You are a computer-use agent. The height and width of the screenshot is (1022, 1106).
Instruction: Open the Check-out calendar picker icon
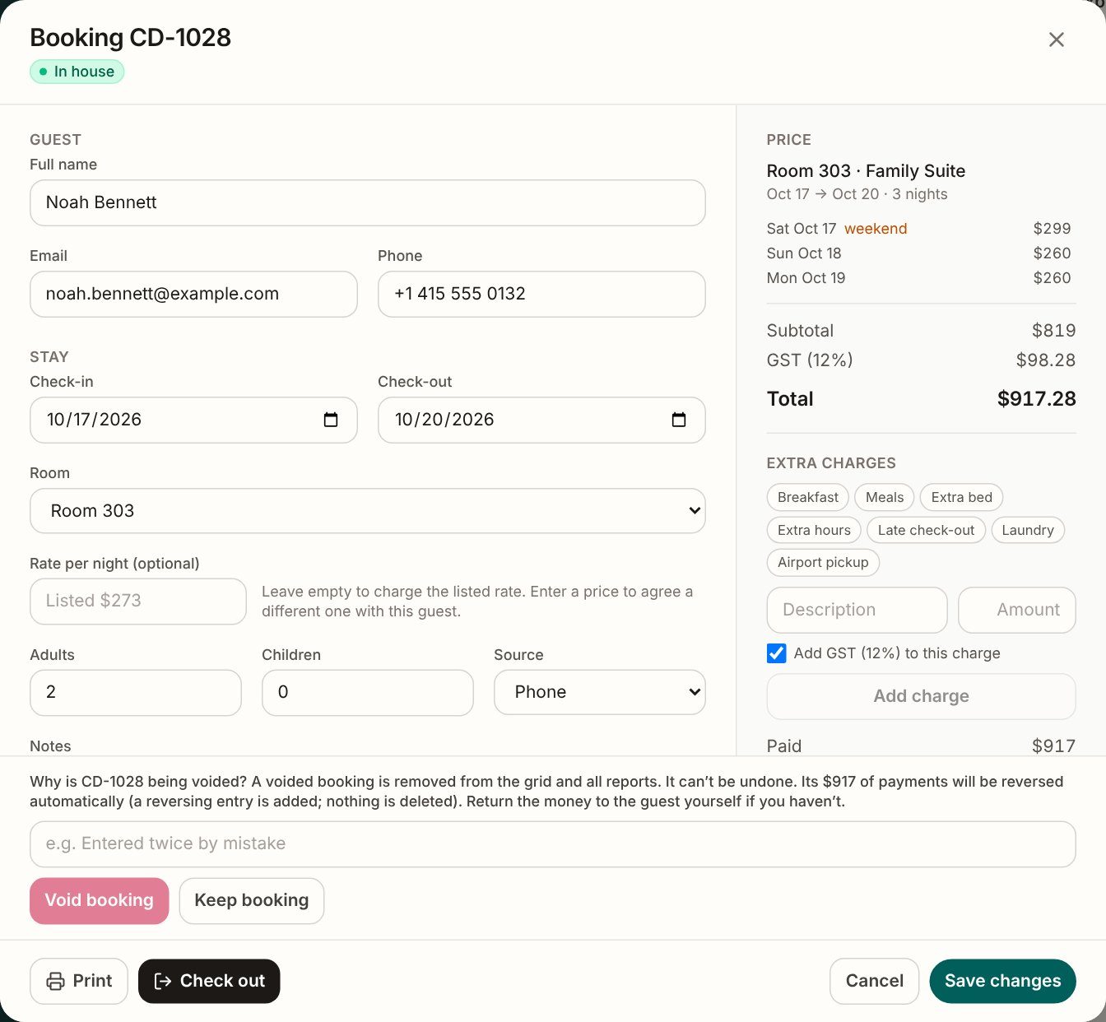tap(679, 420)
